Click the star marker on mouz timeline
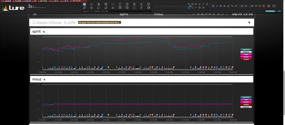This screenshot has height=125, width=285. [x=108, y=115]
